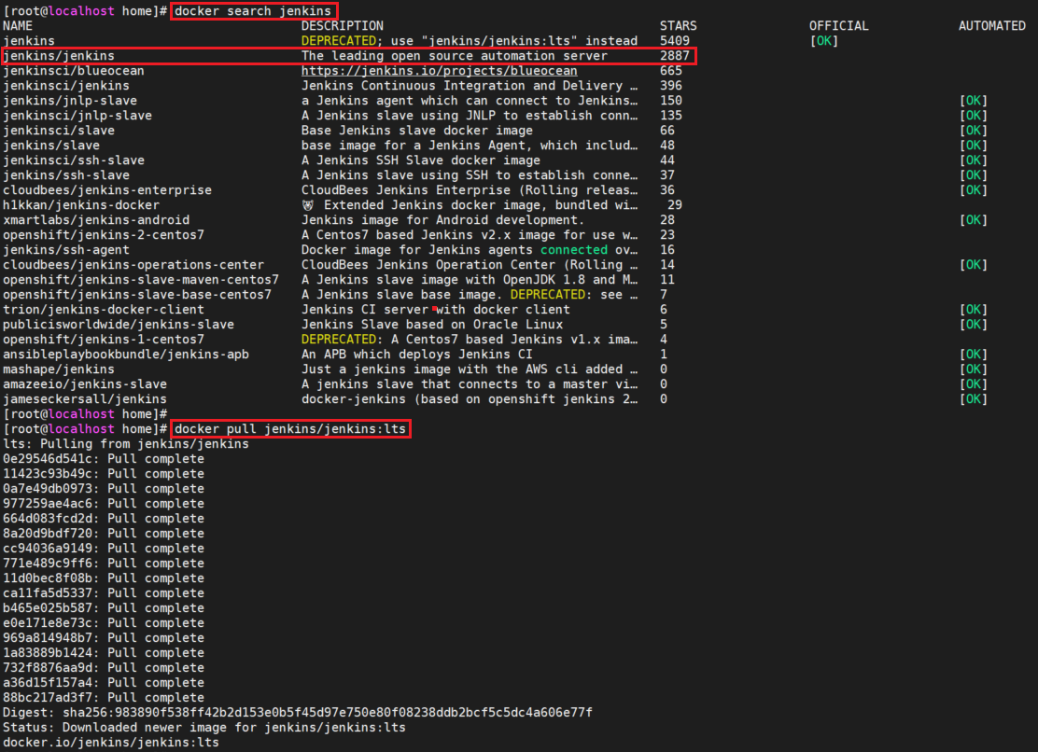Image resolution: width=1038 pixels, height=752 pixels.
Task: Click the sha256 Digest line
Action: (297, 712)
